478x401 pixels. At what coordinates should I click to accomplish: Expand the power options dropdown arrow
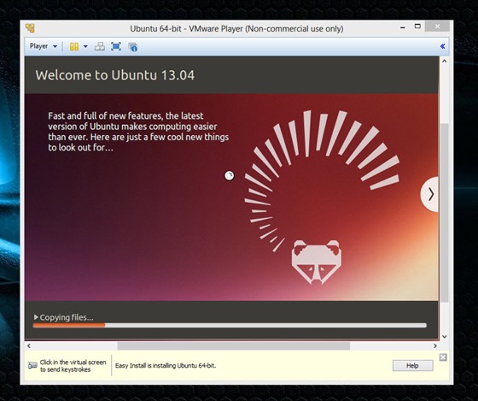[85, 46]
